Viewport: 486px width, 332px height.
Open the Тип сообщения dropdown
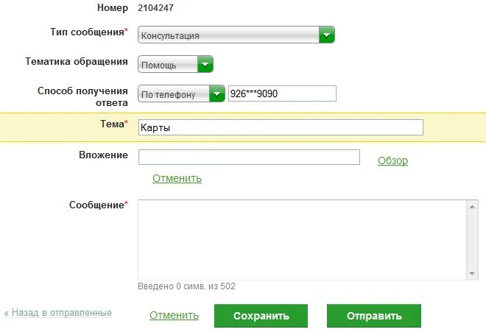[x=236, y=35]
